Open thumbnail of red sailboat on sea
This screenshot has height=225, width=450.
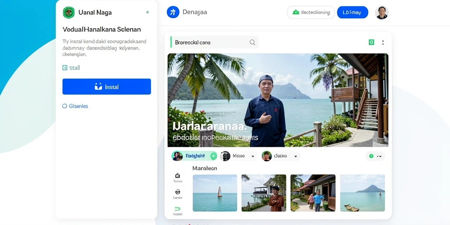coord(215,193)
